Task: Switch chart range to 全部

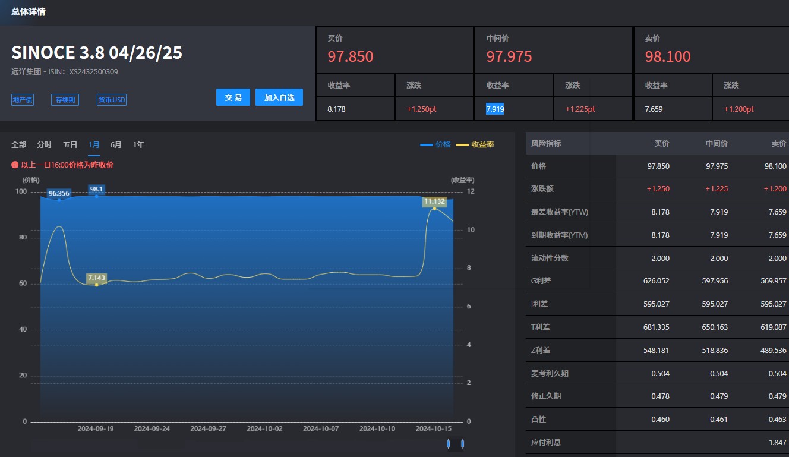Action: click(18, 144)
